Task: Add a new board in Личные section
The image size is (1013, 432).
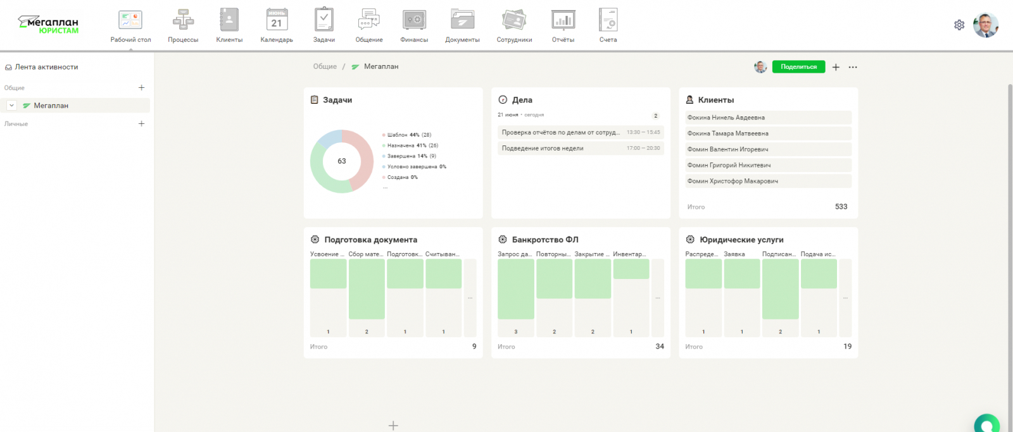Action: pyautogui.click(x=141, y=124)
